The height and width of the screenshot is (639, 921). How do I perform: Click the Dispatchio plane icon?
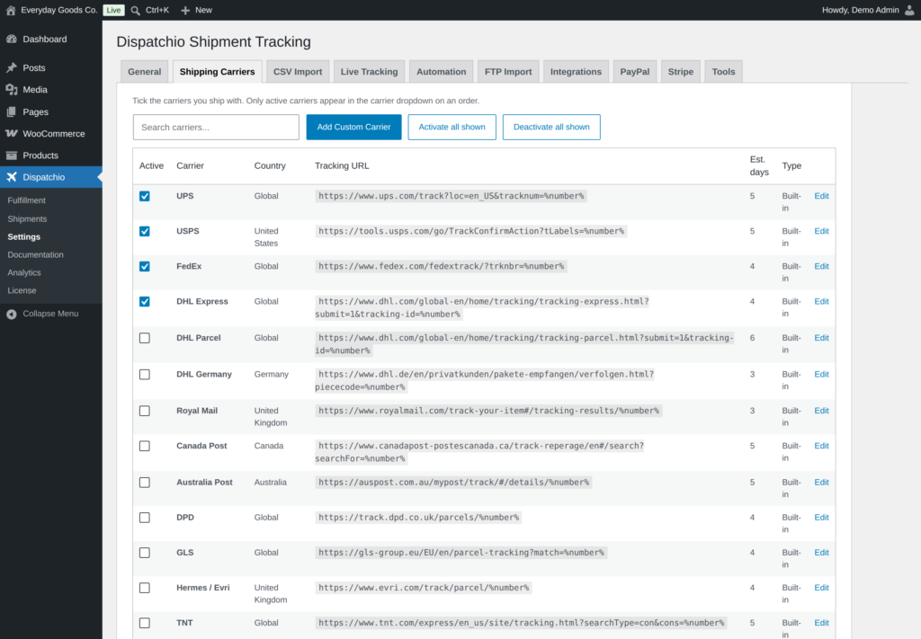[11, 177]
